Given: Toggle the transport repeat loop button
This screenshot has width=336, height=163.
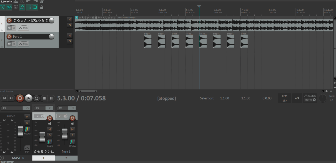Looking at the screenshot, I should pyautogui.click(x=37, y=98).
